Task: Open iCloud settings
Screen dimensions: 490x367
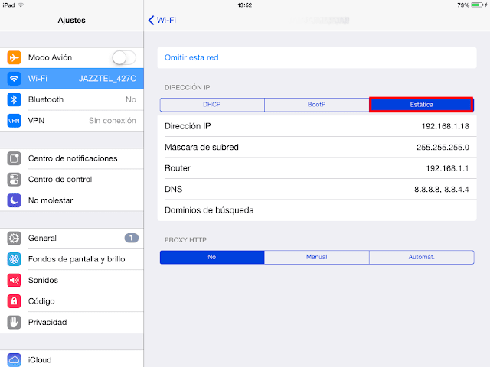Action: point(72,360)
